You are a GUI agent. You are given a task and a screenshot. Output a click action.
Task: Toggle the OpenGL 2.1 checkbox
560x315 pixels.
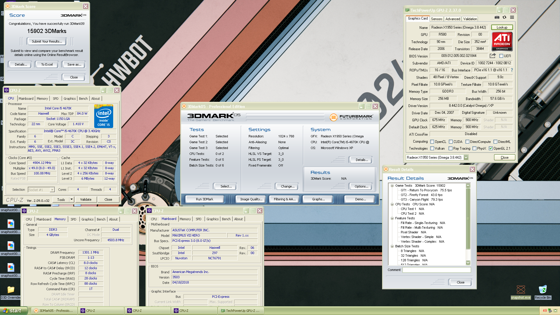pos(491,148)
